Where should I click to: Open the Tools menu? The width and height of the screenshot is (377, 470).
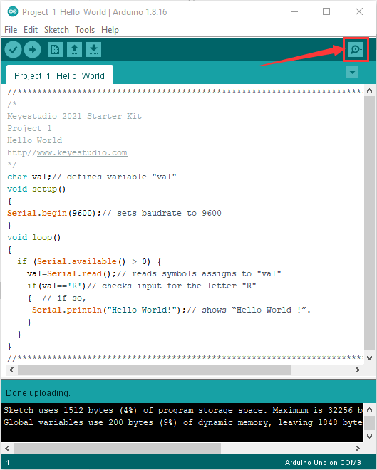tap(85, 30)
